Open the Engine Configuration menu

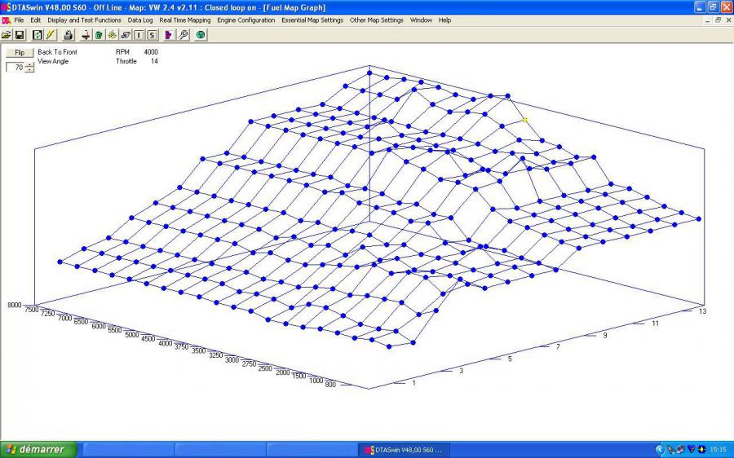click(x=245, y=20)
